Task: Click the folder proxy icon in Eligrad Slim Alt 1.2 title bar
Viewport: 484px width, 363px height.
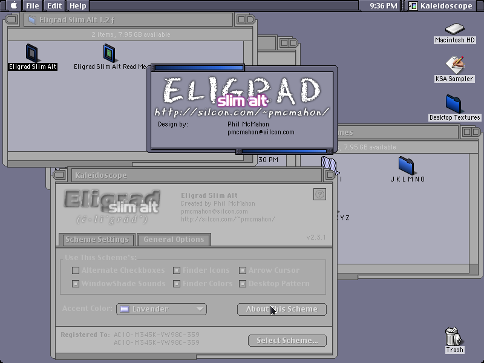Action: [x=32, y=20]
